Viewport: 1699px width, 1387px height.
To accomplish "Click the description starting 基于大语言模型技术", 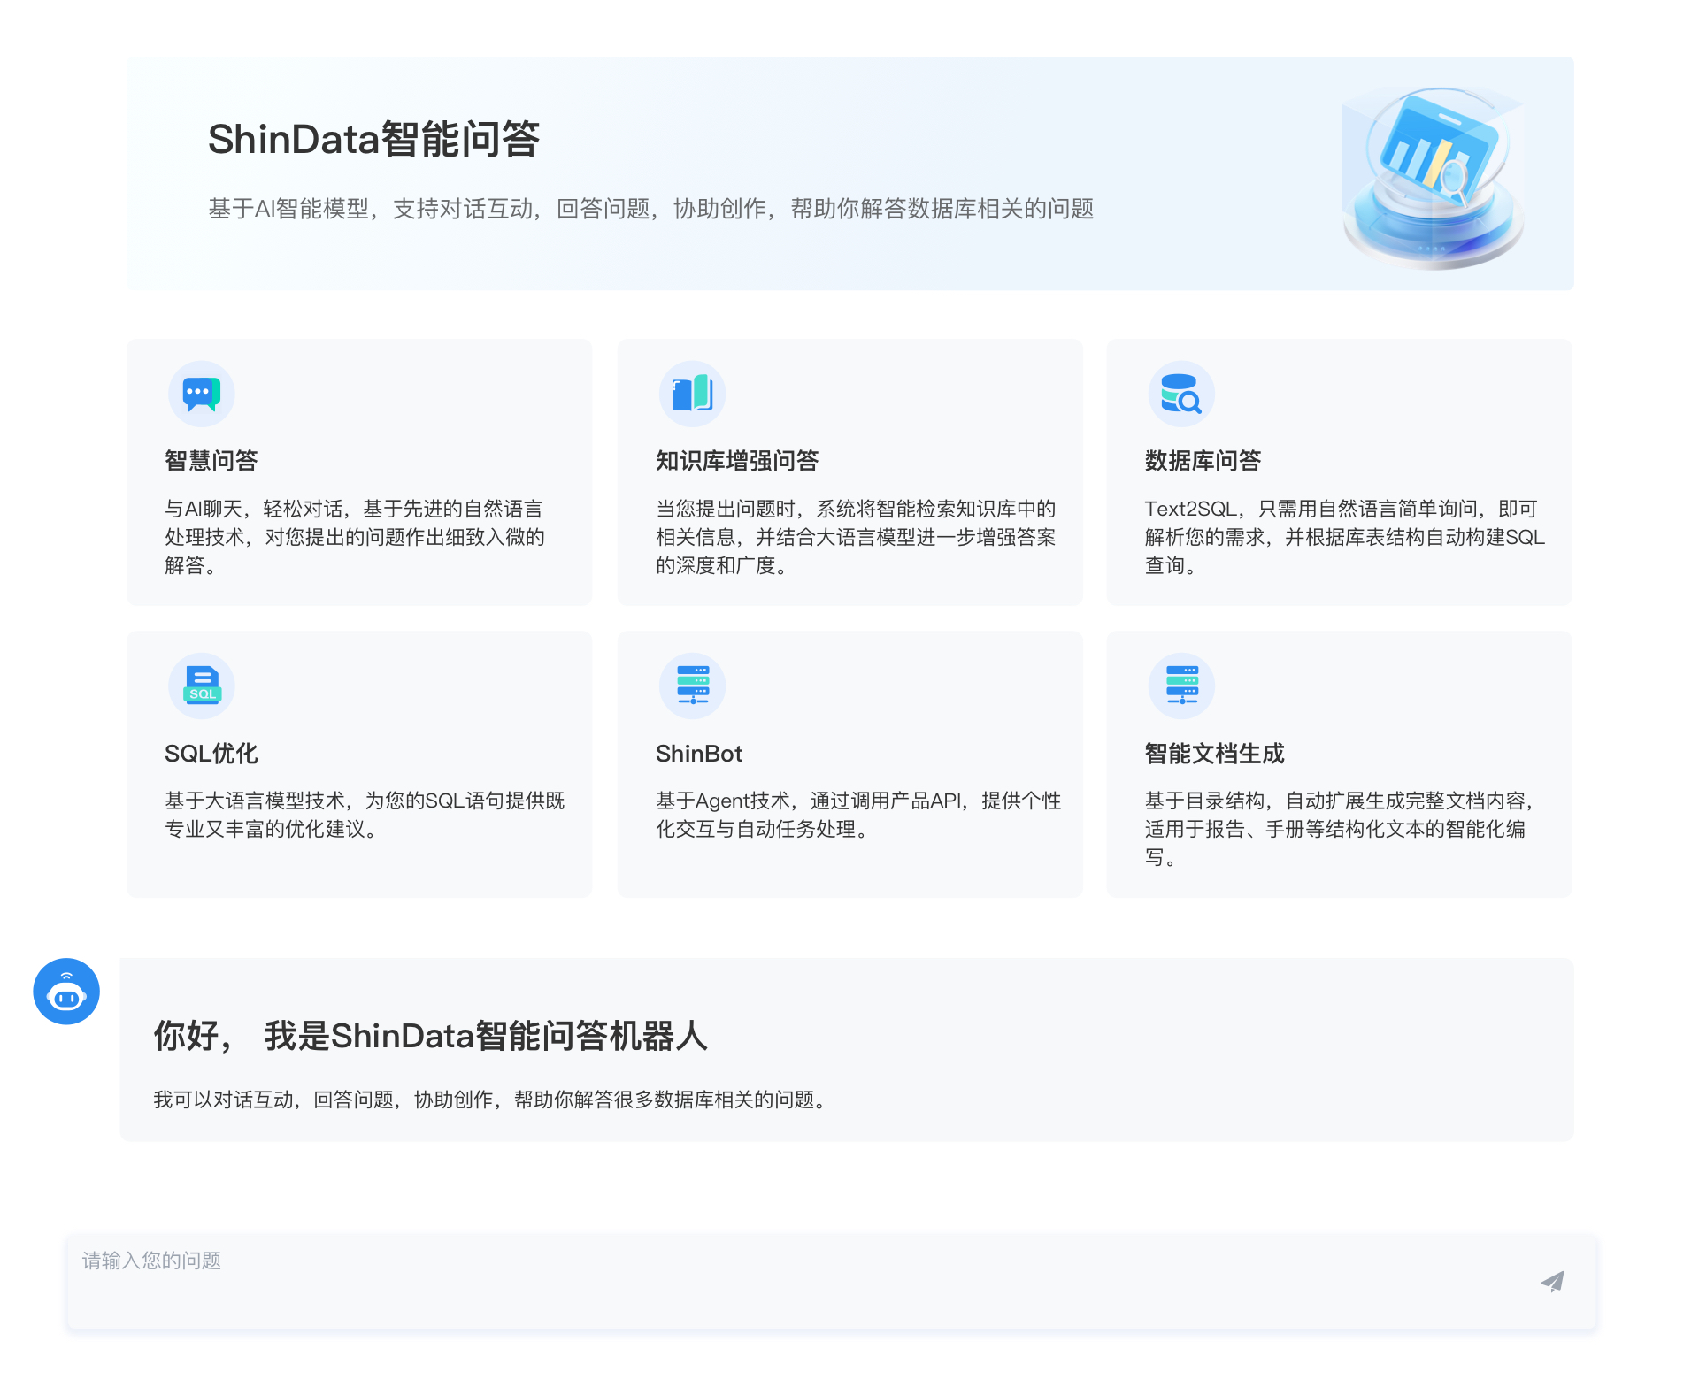I will [365, 815].
